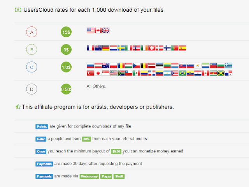Click Payments label beside '30 days' text
This screenshot has height=187, width=249.
pyautogui.click(x=44, y=164)
